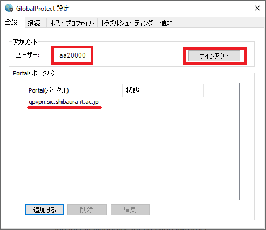The height and width of the screenshot is (230, 266).
Task: Click the empty area of the portal list
Action: (132, 152)
